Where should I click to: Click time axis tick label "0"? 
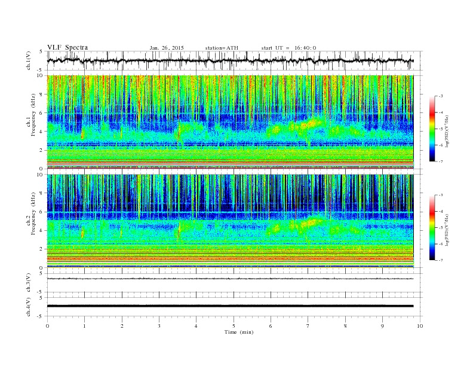point(47,326)
